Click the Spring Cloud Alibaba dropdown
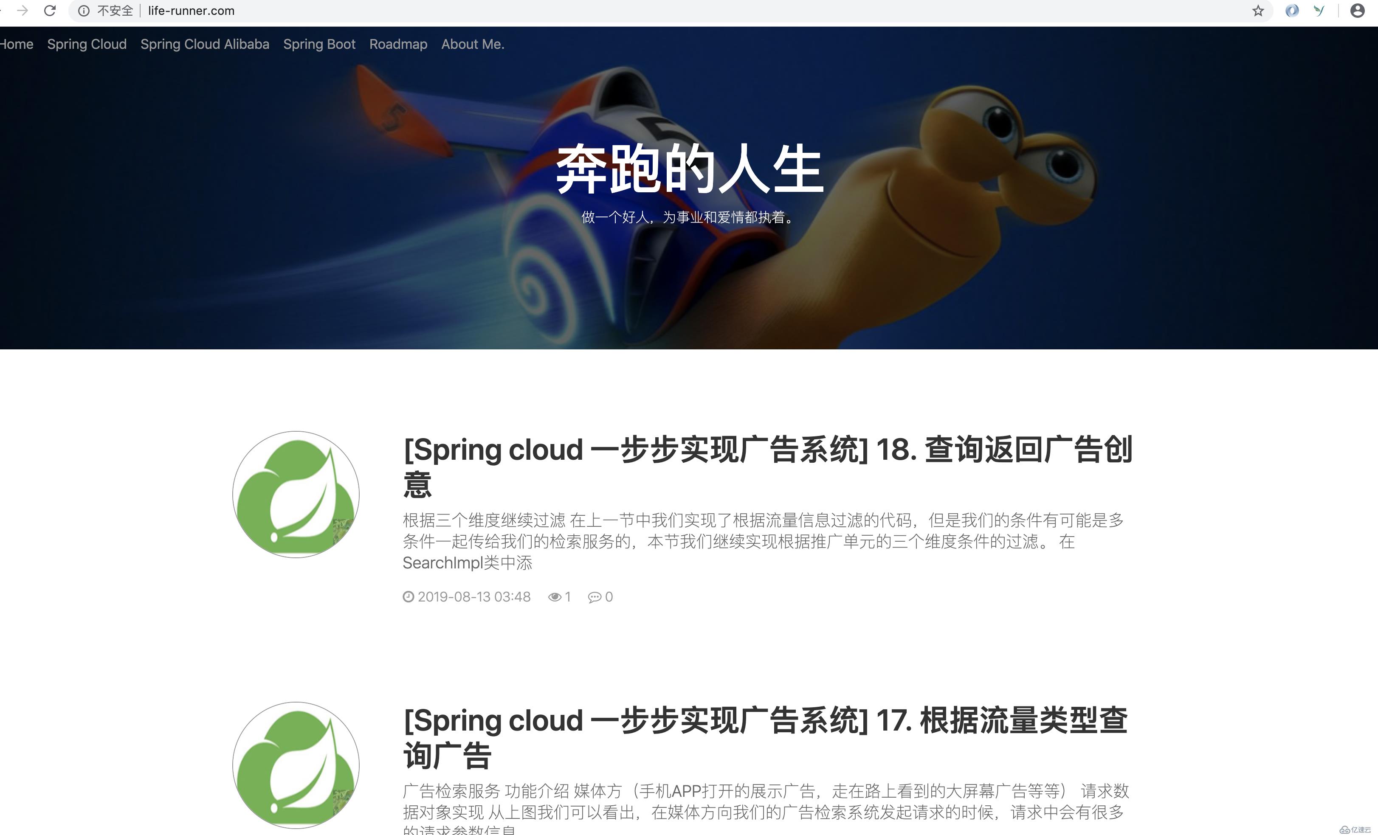 point(205,43)
